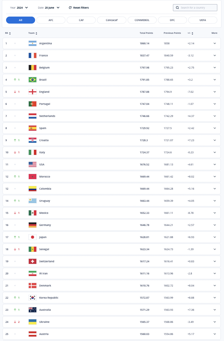Switch to the AFC filter tab
Viewport: 224px width, 341px height.
pyautogui.click(x=51, y=20)
